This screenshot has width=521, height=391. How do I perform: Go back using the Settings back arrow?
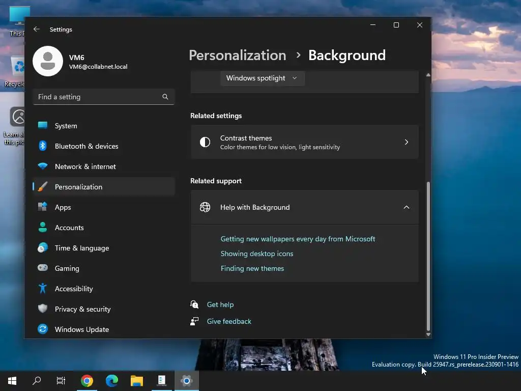coord(37,29)
